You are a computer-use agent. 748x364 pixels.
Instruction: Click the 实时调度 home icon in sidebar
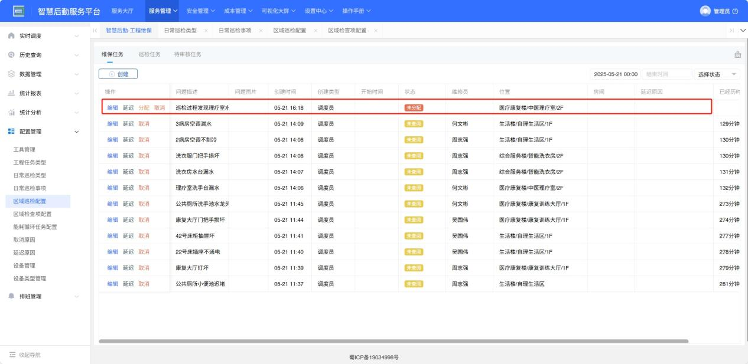point(11,36)
